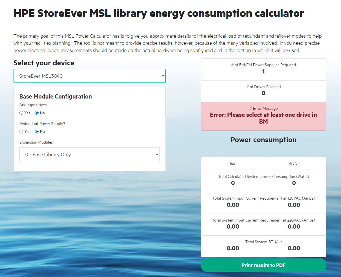The width and height of the screenshot is (341, 277).
Task: Choose No for Redundant Power Supply
Action: (37, 131)
